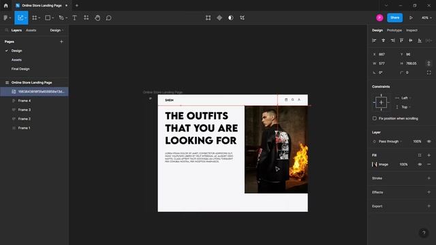Click the Edit object icon in the toolbar
The image size is (436, 245).
click(x=208, y=18)
